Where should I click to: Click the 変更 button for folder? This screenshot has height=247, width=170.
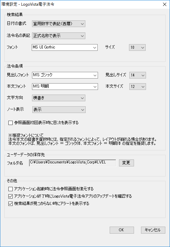click(126, 163)
